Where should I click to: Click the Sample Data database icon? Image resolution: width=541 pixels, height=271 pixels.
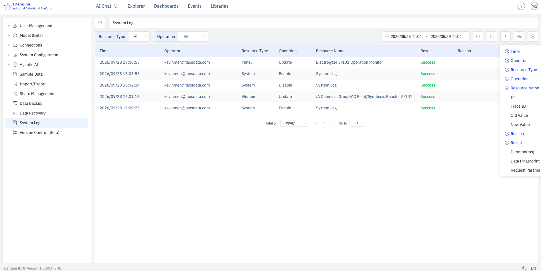[15, 74]
